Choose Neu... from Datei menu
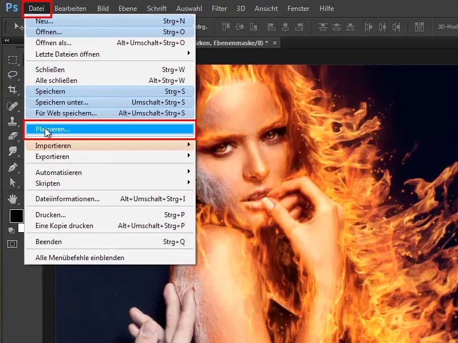 coord(110,21)
